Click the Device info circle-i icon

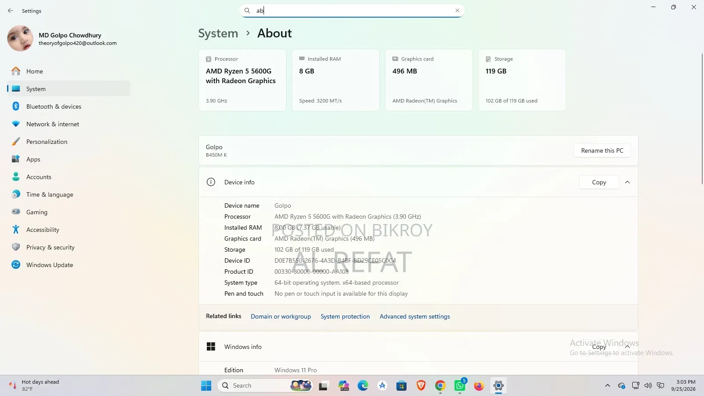coord(211,182)
